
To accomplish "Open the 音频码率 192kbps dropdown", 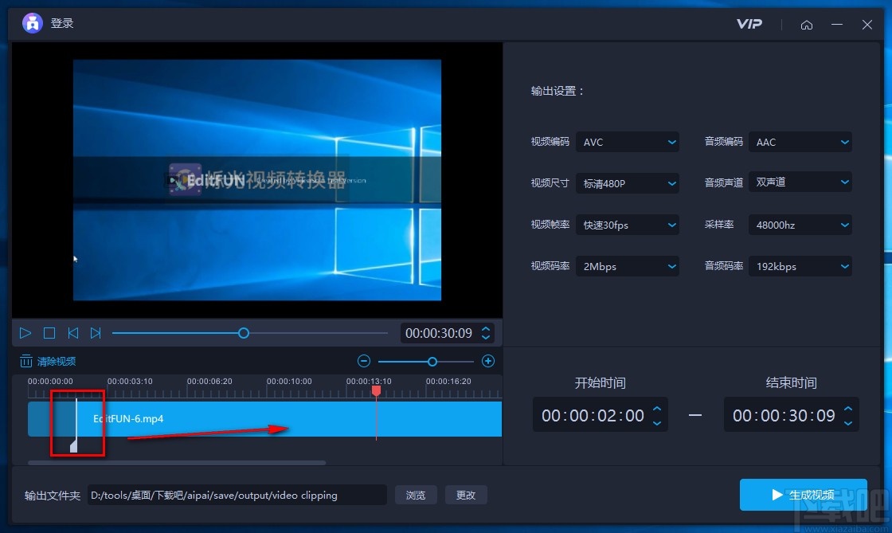I will click(800, 266).
